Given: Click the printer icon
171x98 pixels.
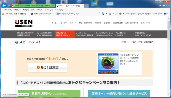Looking at the screenshot, I should (x=120, y=14).
